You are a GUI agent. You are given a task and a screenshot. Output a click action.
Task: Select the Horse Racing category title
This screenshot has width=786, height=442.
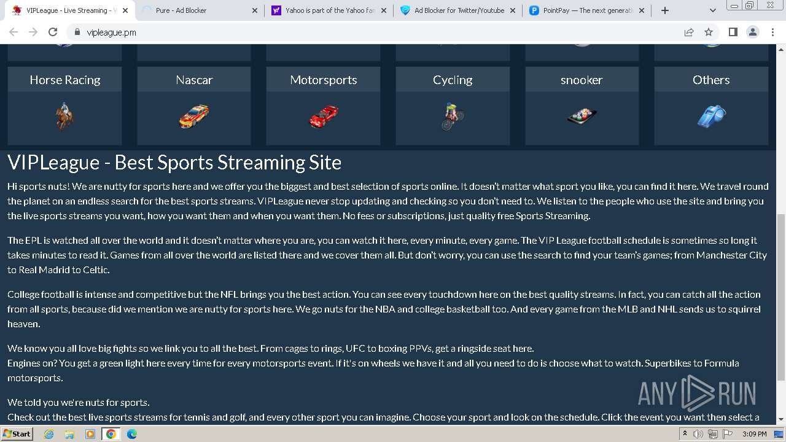(64, 80)
